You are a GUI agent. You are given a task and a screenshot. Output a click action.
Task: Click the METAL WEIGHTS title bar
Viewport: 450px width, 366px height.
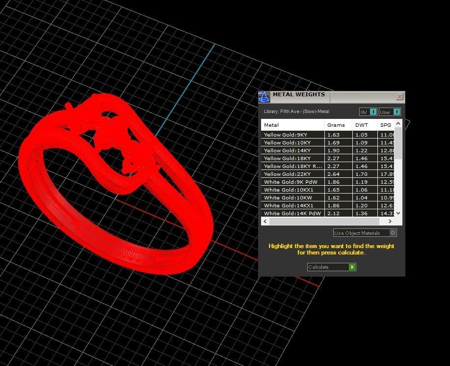(x=331, y=97)
